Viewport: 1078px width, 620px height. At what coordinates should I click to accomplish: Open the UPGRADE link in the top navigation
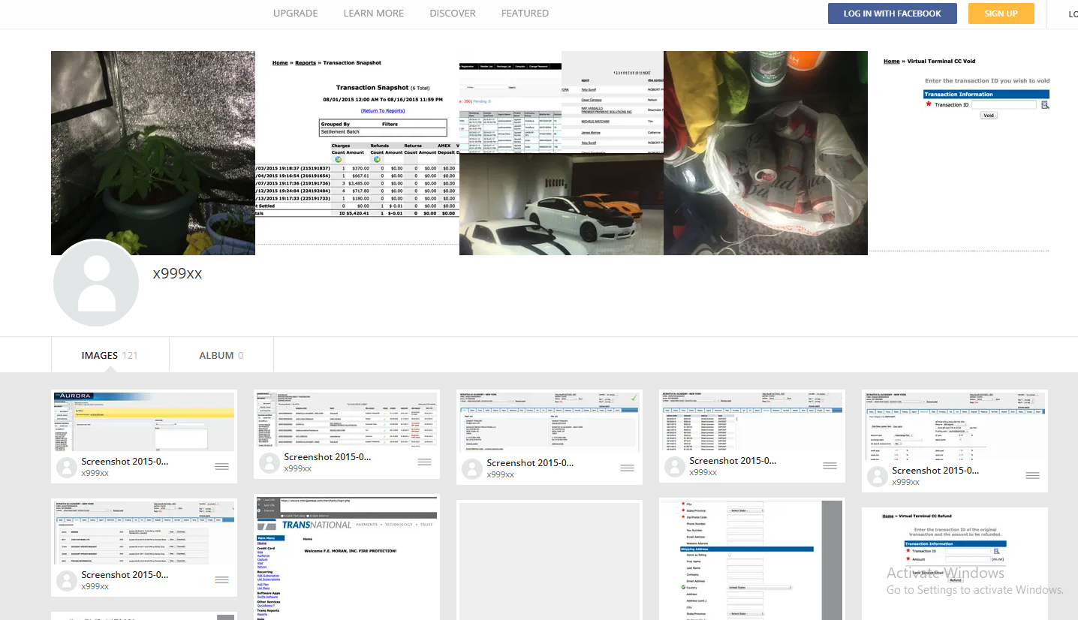point(295,14)
